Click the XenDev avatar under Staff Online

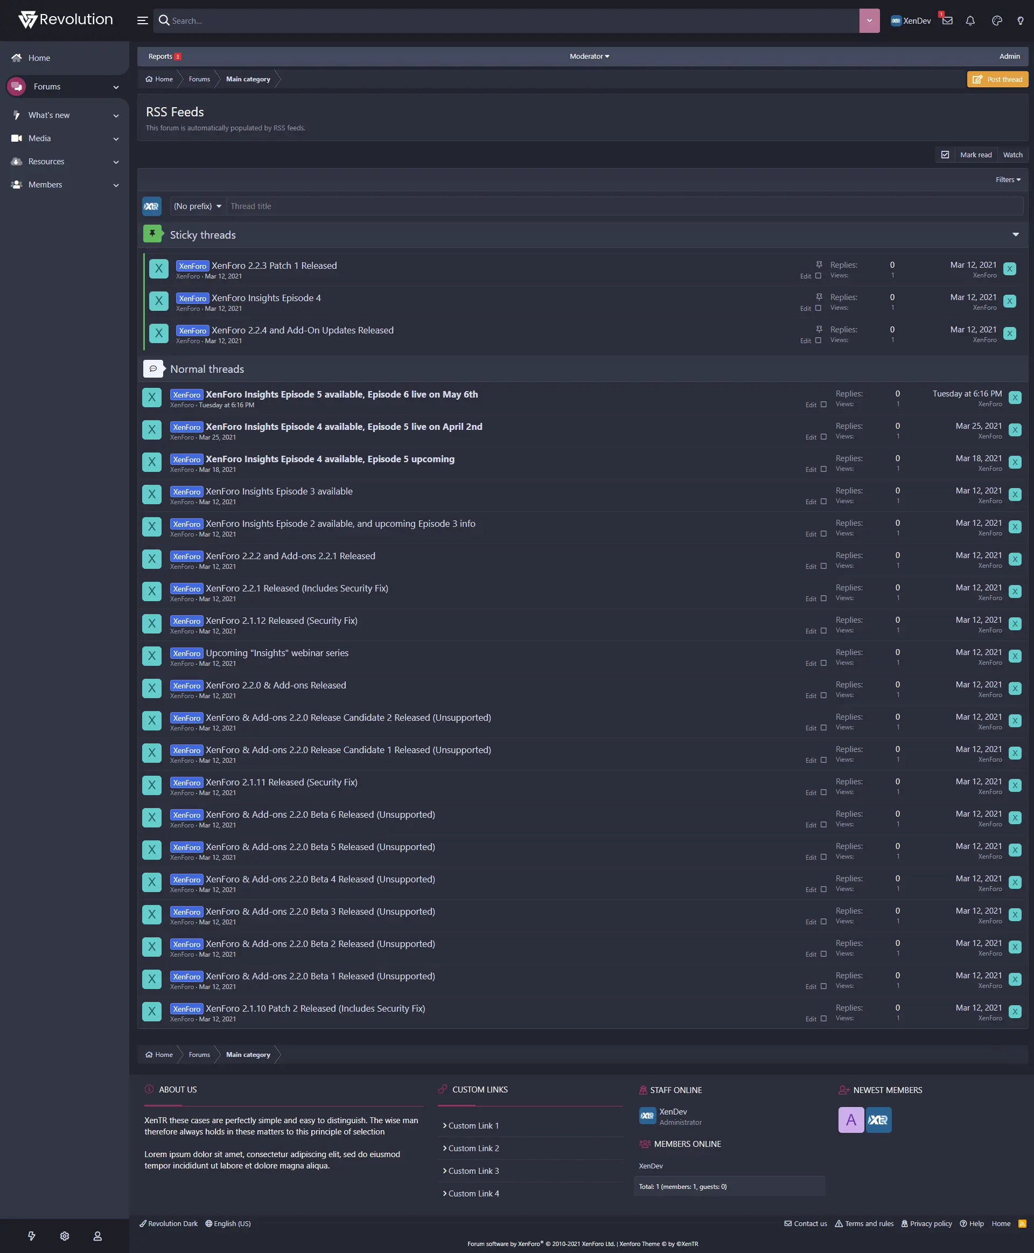click(647, 1116)
